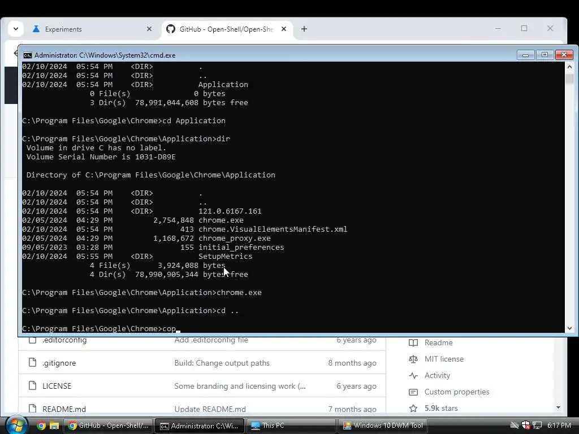This screenshot has height=434, width=579.
Task: Maximize the Chrome browser window
Action: point(524,29)
